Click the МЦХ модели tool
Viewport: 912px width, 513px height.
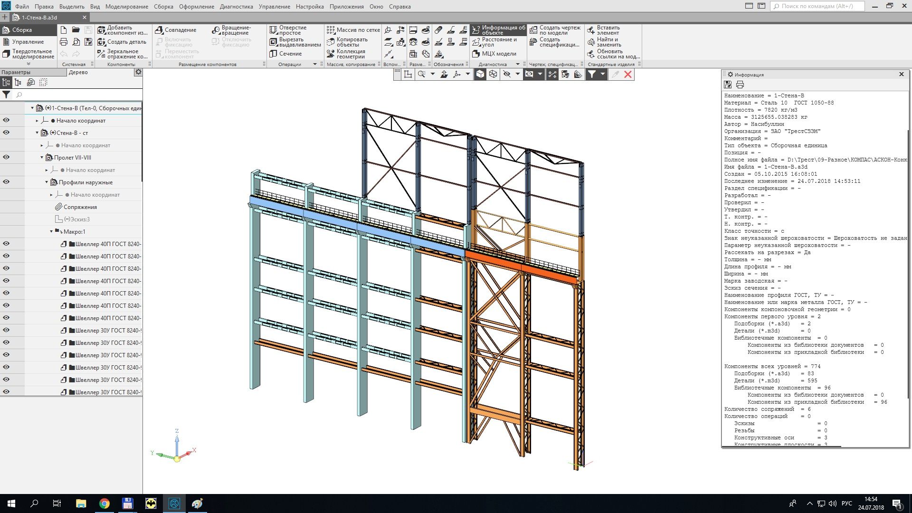click(x=494, y=54)
